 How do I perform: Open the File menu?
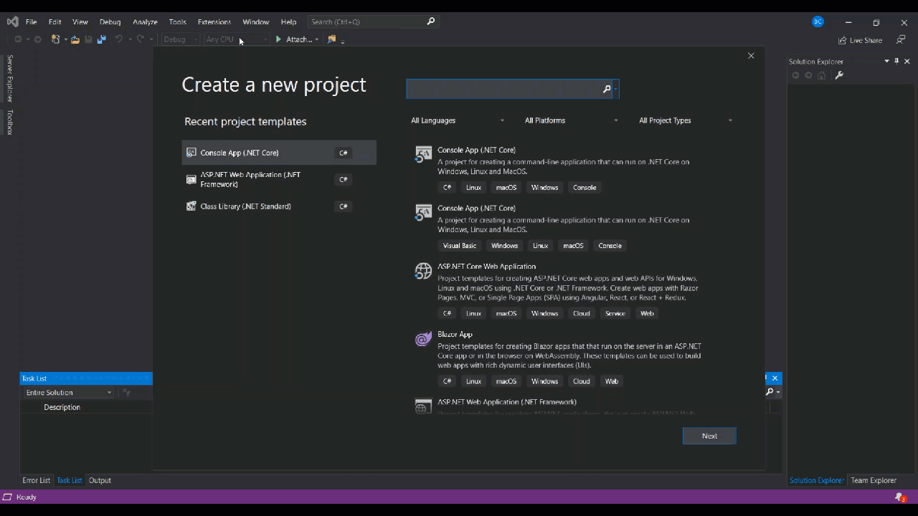pyautogui.click(x=31, y=22)
